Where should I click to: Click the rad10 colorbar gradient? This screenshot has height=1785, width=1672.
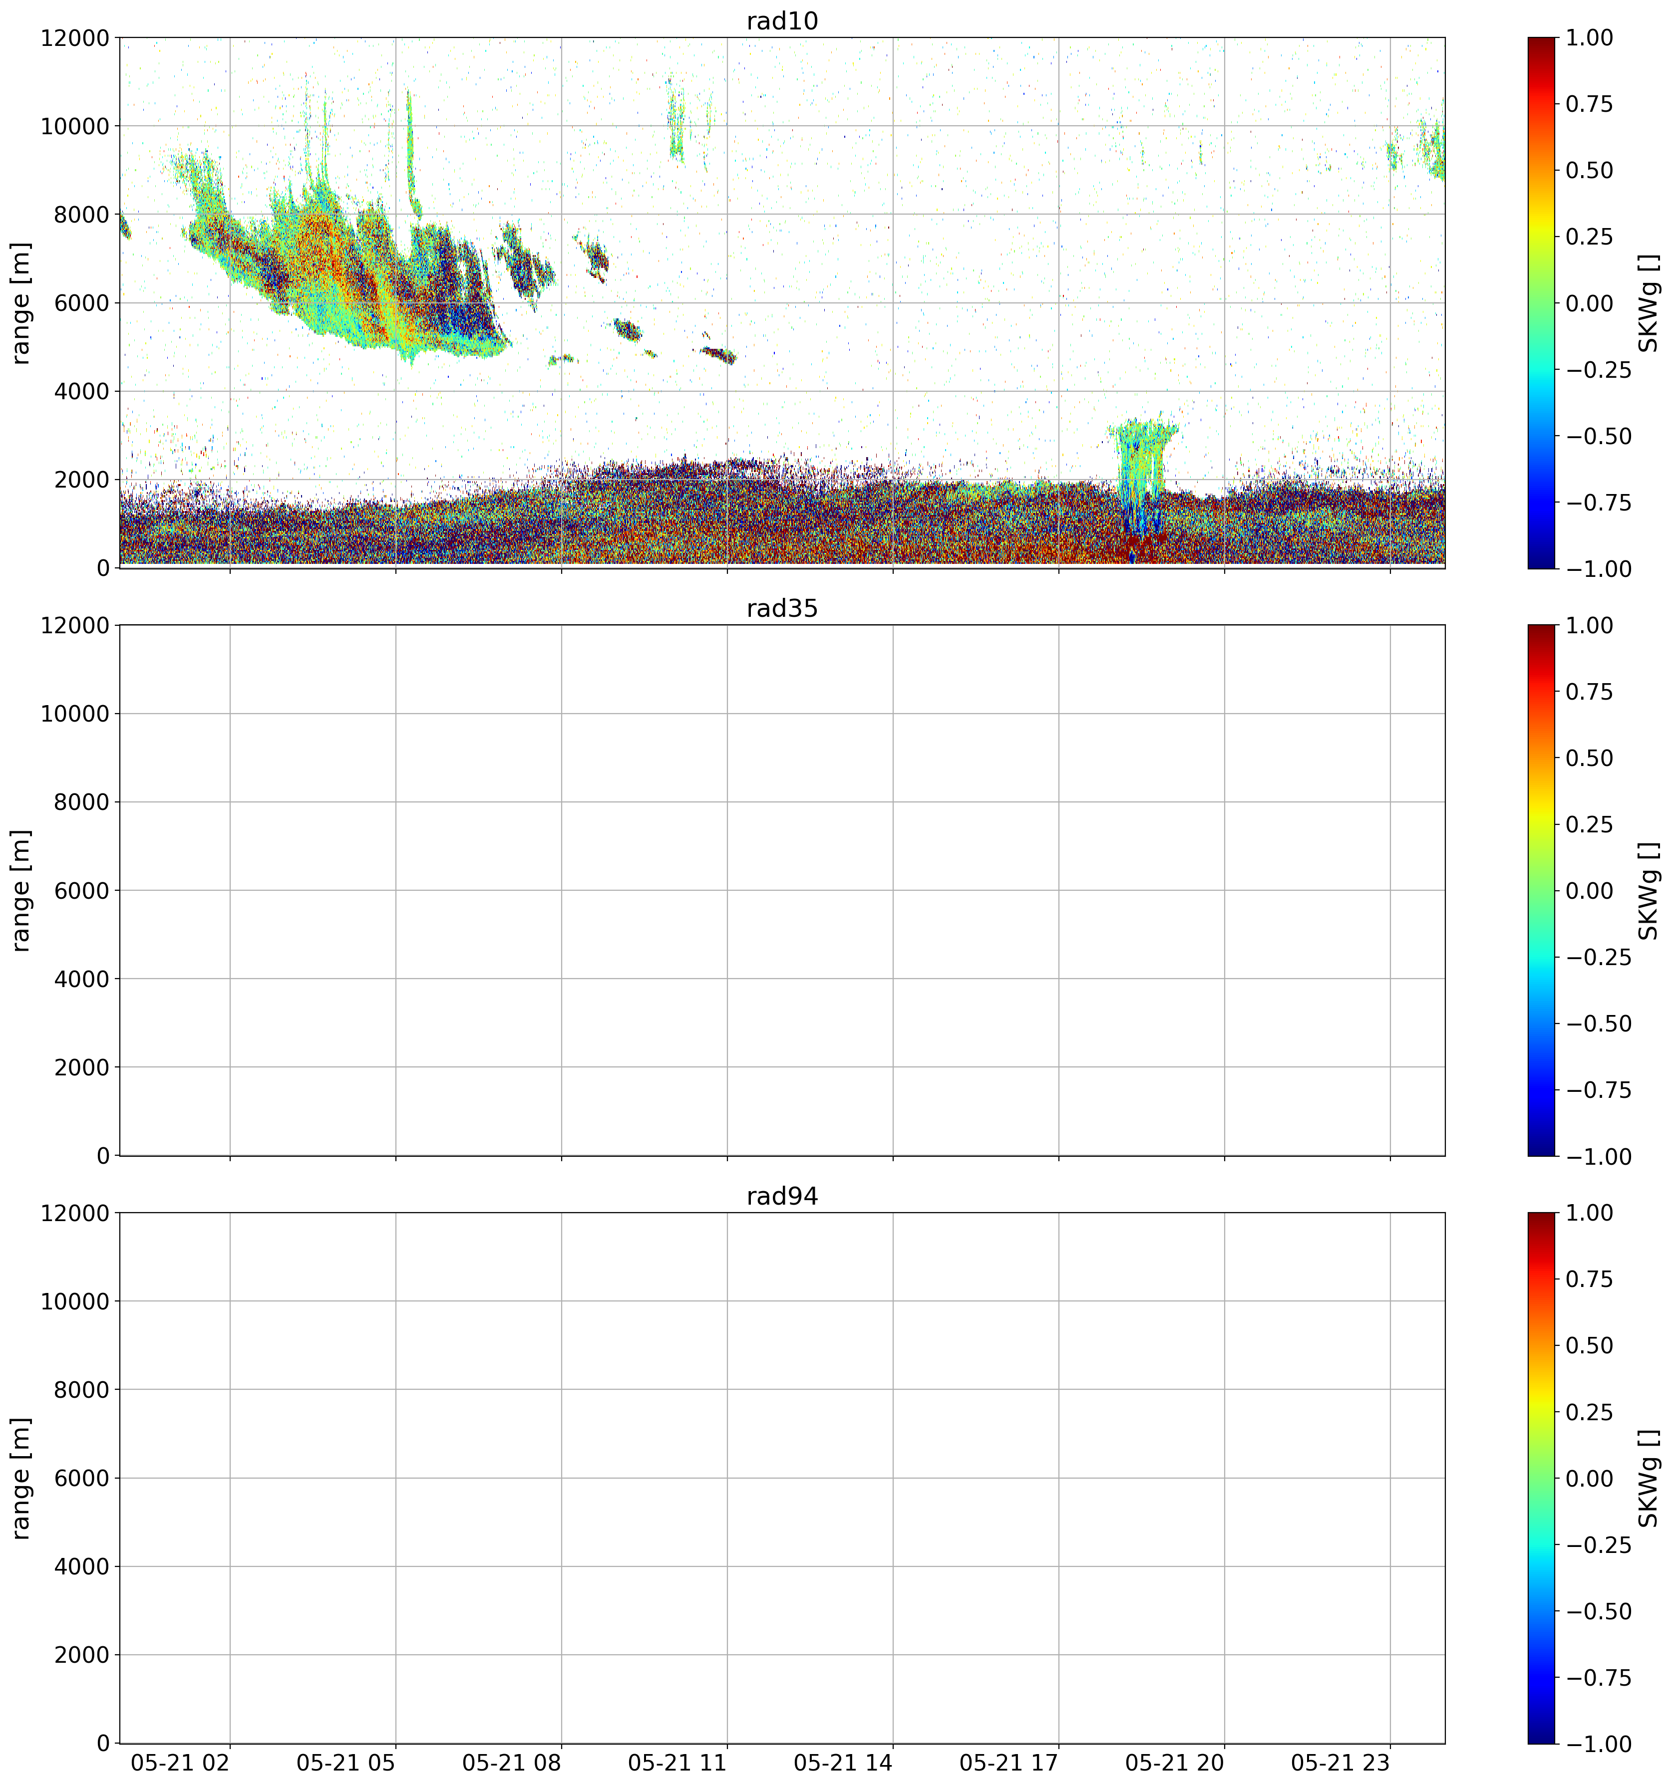1541,302
